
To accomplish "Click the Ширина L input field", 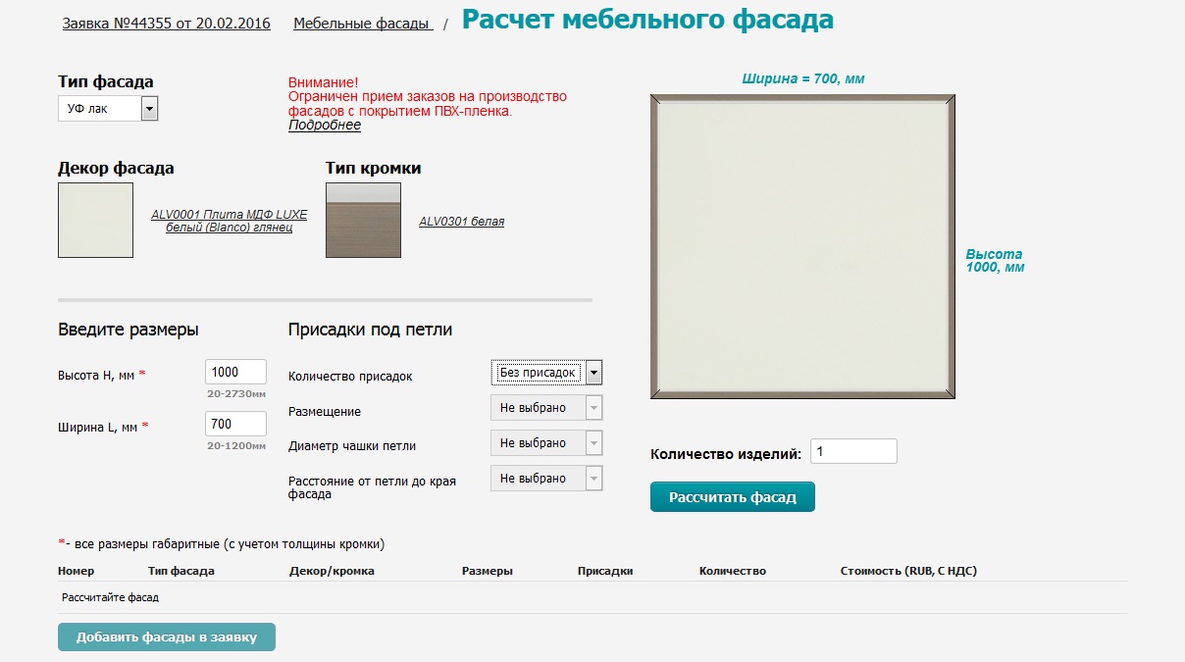I will (235, 424).
